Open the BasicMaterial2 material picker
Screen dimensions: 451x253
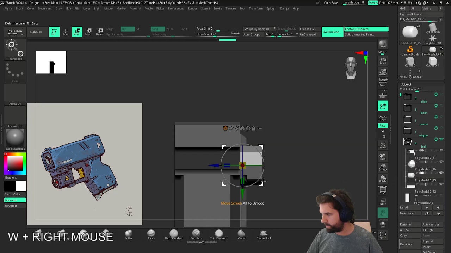(x=15, y=140)
